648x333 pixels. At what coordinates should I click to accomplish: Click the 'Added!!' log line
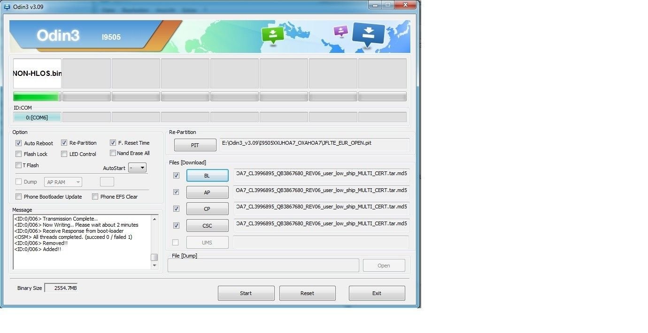click(38, 249)
